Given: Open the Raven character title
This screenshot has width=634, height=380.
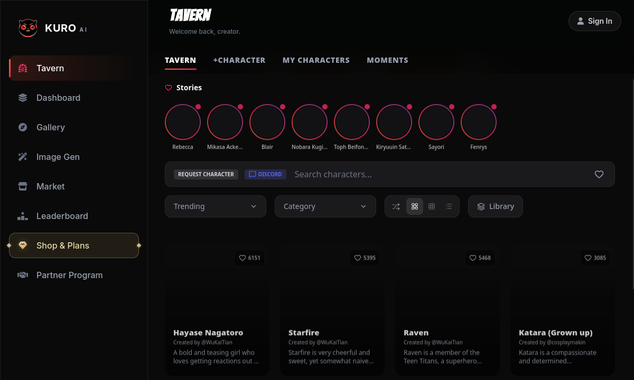Looking at the screenshot, I should tap(416, 333).
